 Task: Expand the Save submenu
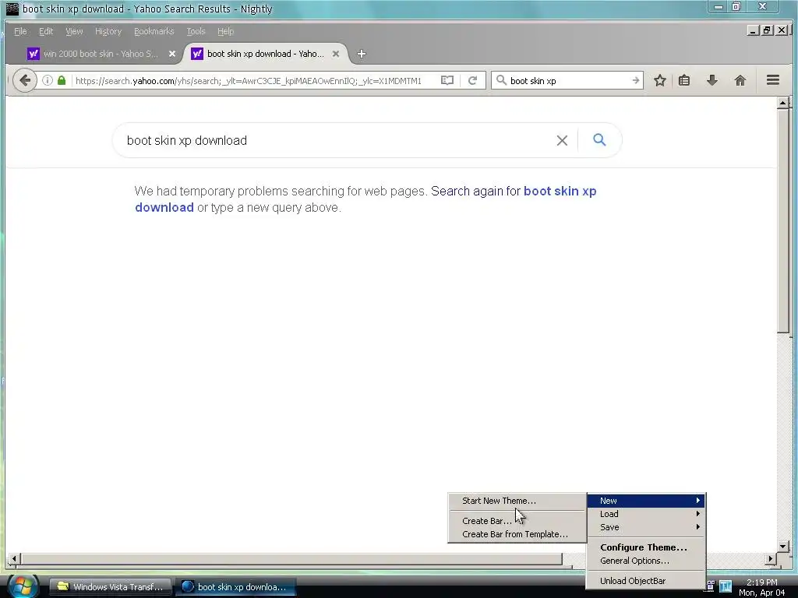pyautogui.click(x=646, y=527)
